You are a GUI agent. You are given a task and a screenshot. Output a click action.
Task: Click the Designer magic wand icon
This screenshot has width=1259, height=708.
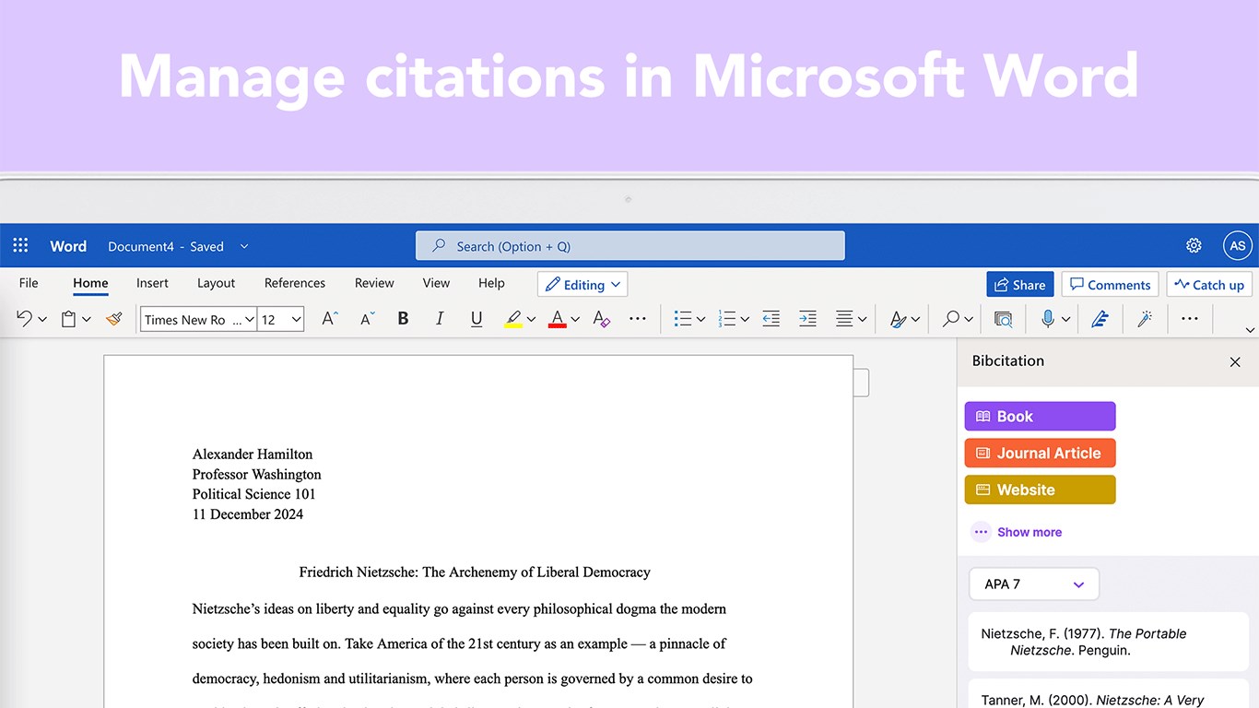(x=1146, y=319)
